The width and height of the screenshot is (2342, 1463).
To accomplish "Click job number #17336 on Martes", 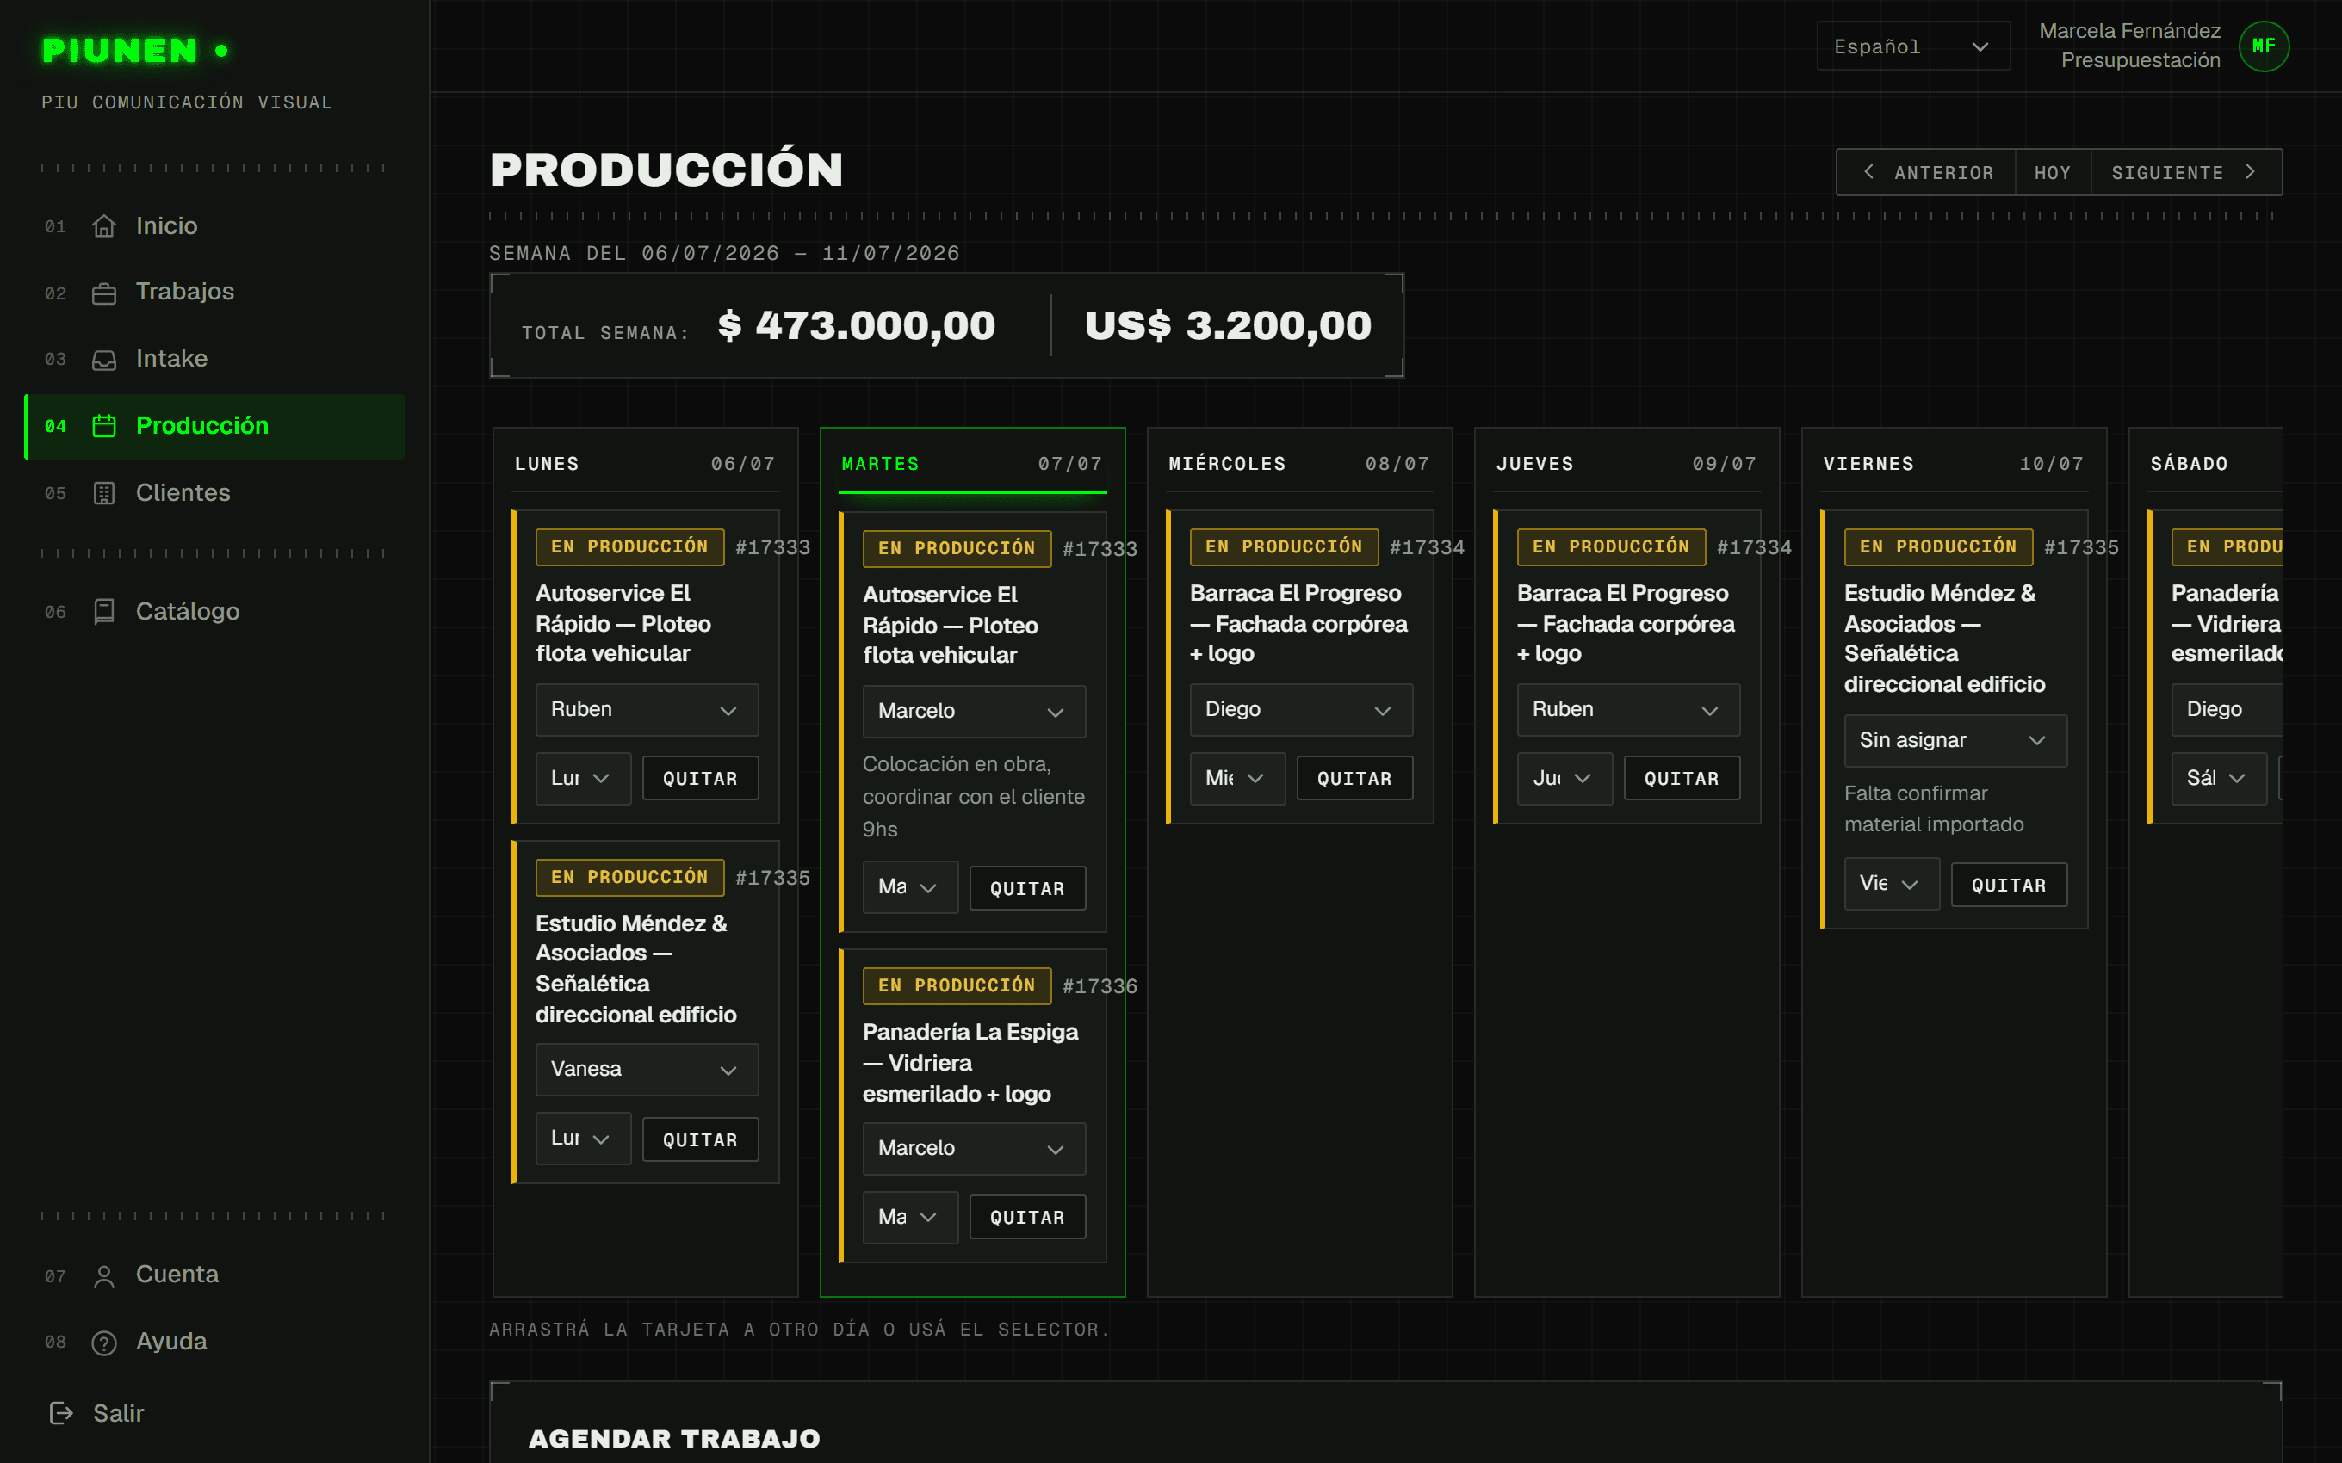I will [1100, 986].
